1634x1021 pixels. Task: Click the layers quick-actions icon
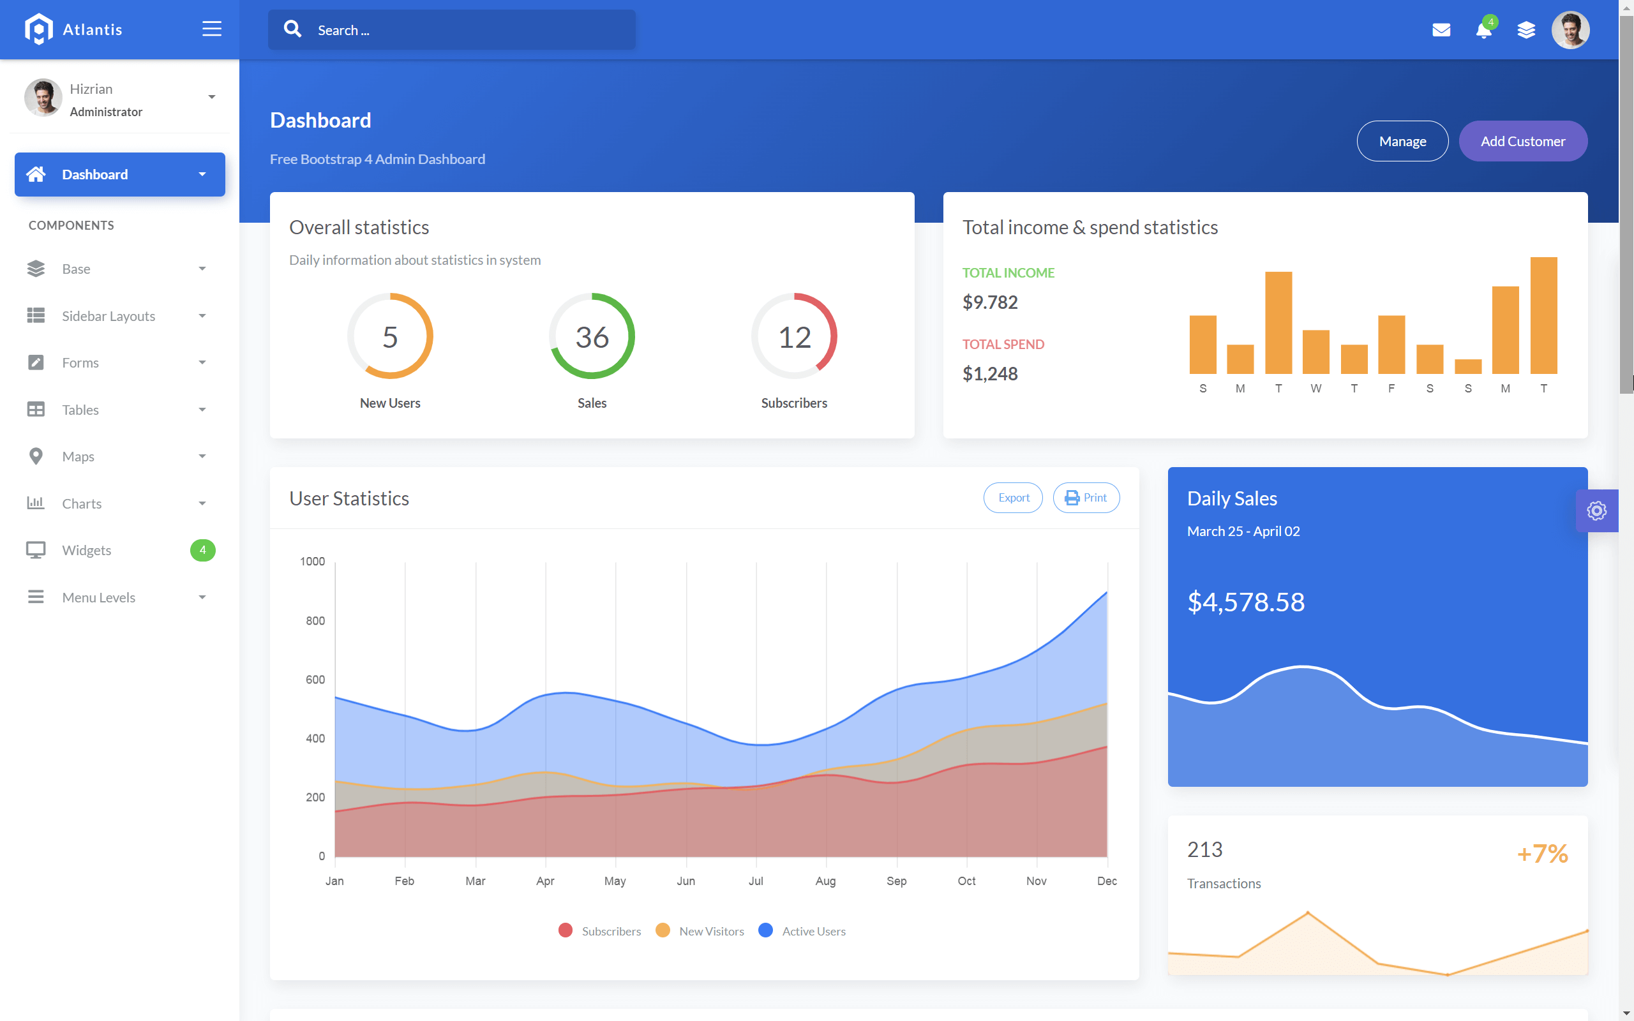click(x=1527, y=29)
